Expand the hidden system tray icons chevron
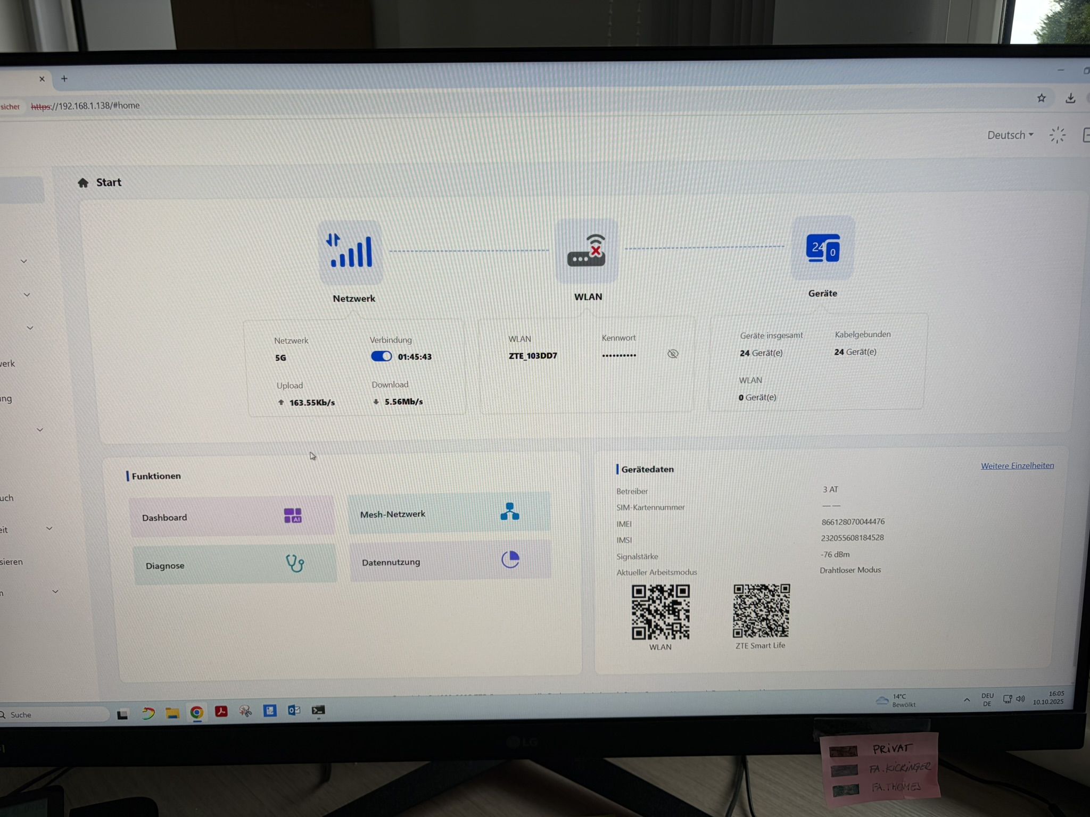1090x817 pixels. pyautogui.click(x=967, y=700)
